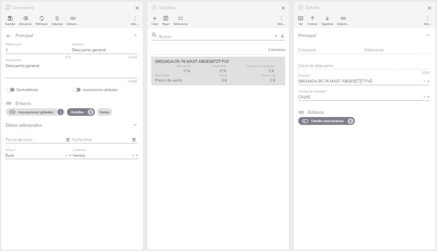Open the Producto dropdown arrow
Screen dimensions: 437x251
tap(428, 81)
